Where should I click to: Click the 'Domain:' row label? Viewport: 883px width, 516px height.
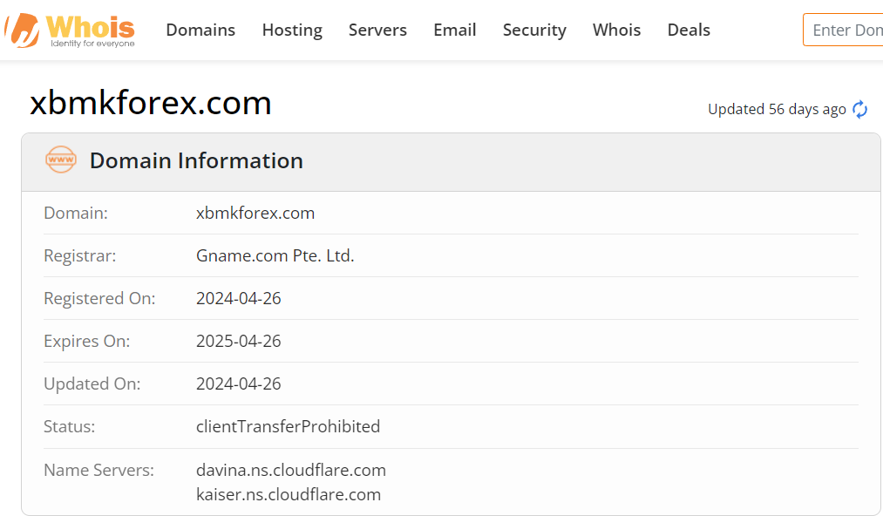point(76,213)
